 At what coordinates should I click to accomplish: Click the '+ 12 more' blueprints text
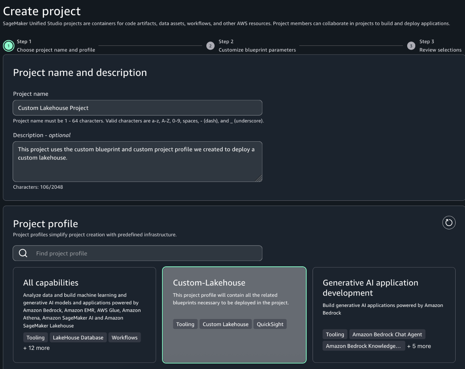[x=36, y=348]
